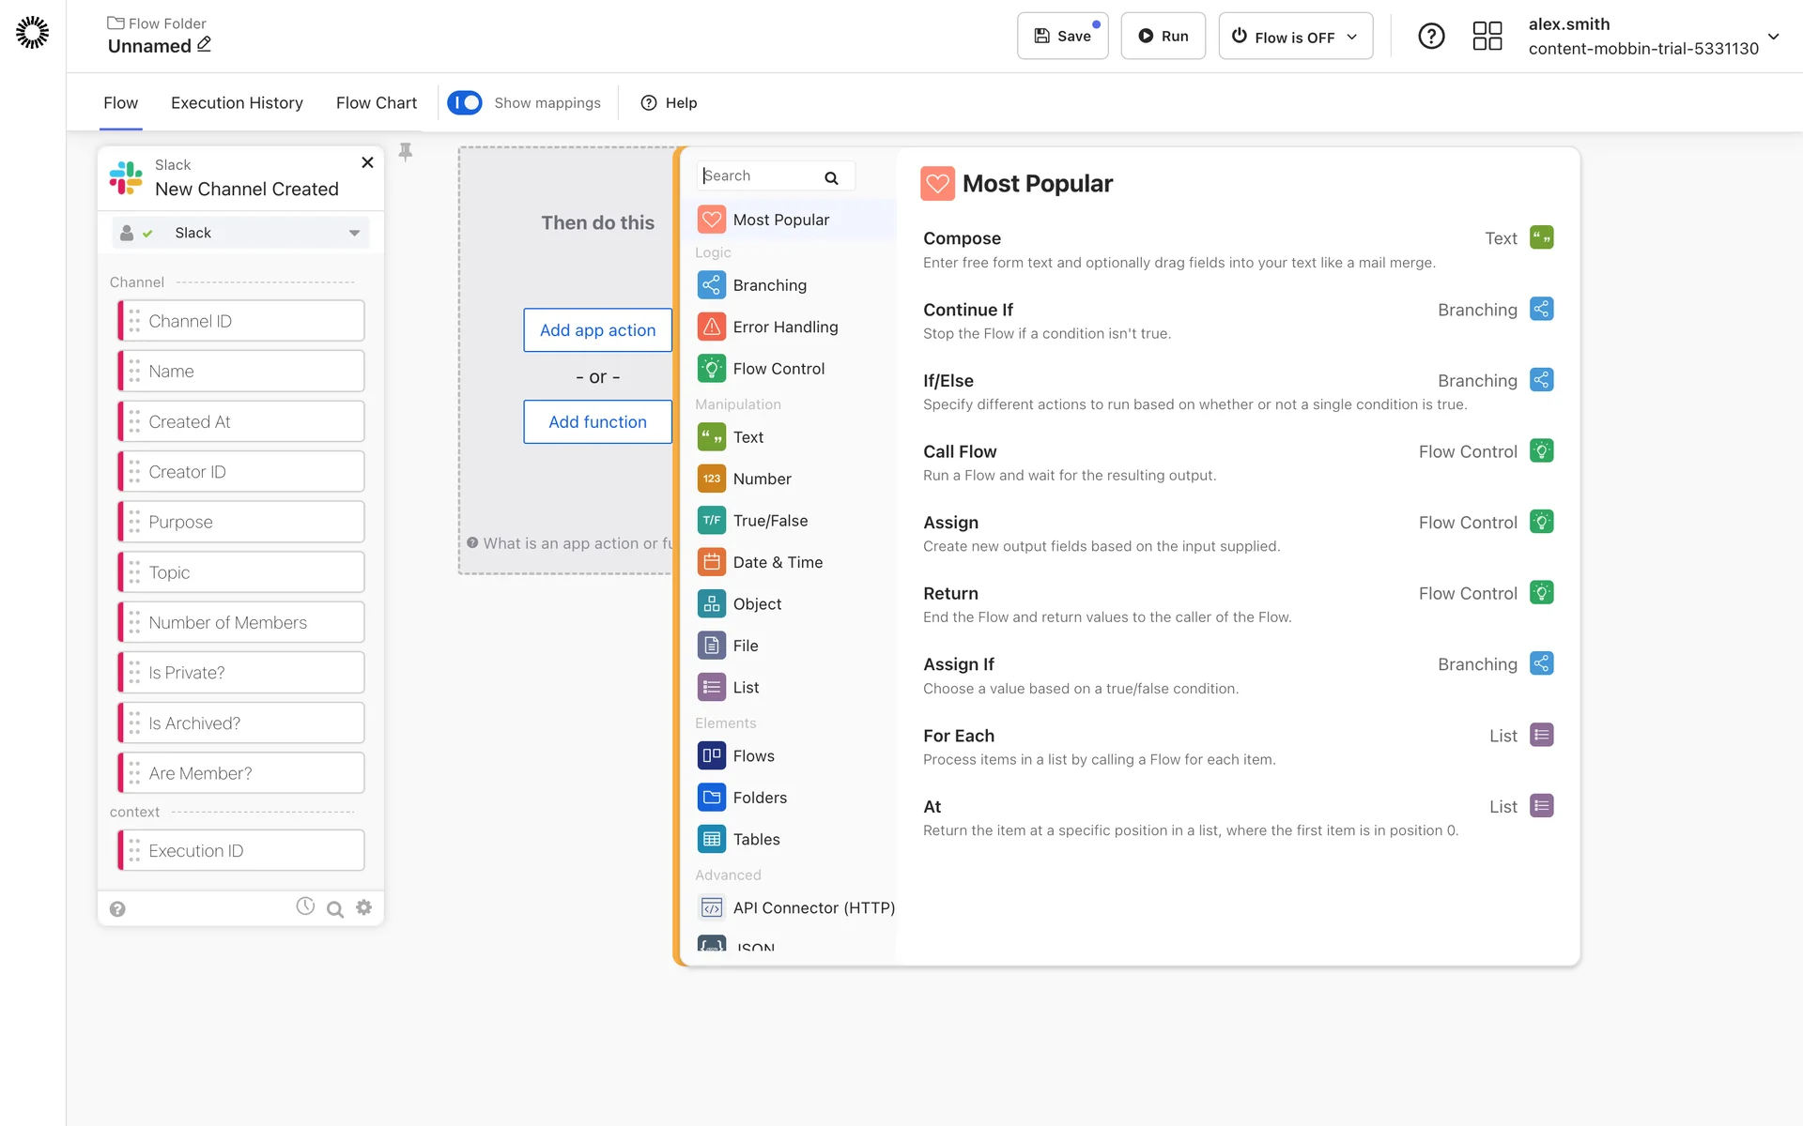Click the Save button
Viewport: 1803px width, 1126px height.
[x=1062, y=37]
